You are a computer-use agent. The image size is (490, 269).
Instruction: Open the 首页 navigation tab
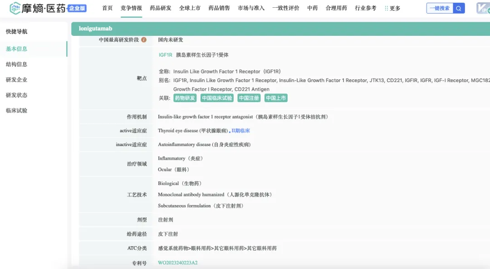[108, 8]
